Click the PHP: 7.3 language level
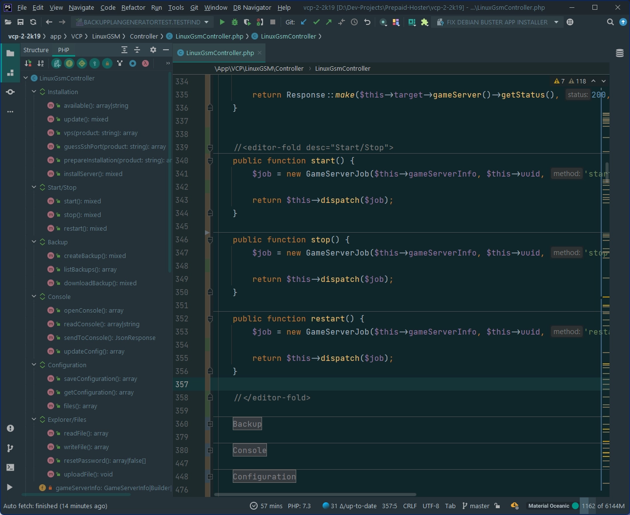Image resolution: width=630 pixels, height=515 pixels. (299, 506)
